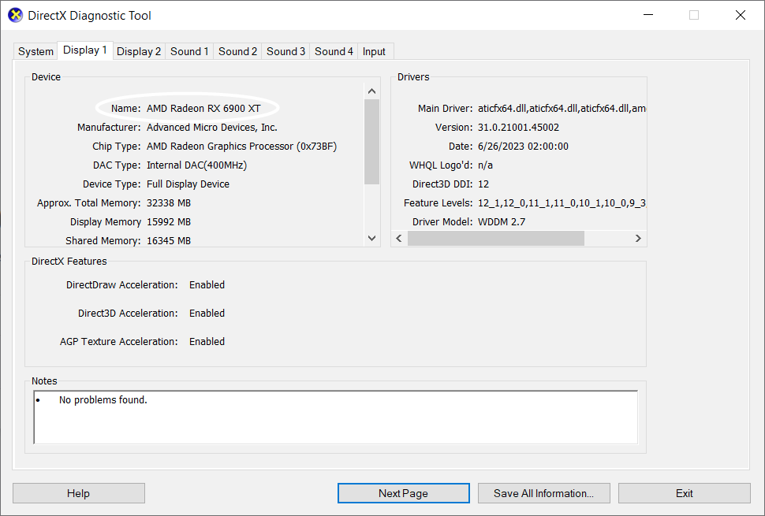Go to the Sound 1 tab
This screenshot has height=516, width=765.
[x=189, y=51]
